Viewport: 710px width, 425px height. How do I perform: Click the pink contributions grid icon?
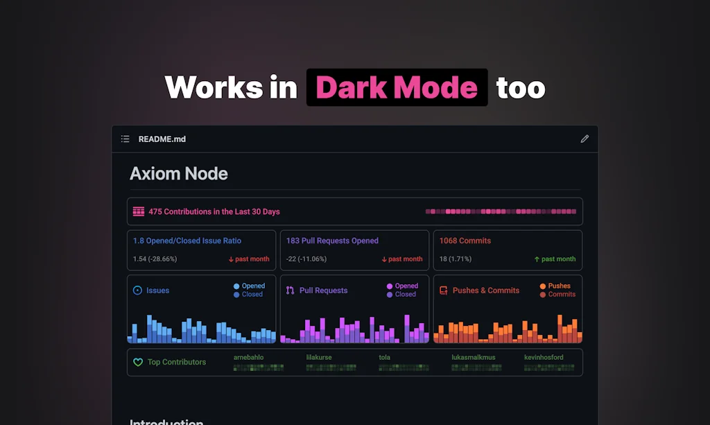(139, 211)
